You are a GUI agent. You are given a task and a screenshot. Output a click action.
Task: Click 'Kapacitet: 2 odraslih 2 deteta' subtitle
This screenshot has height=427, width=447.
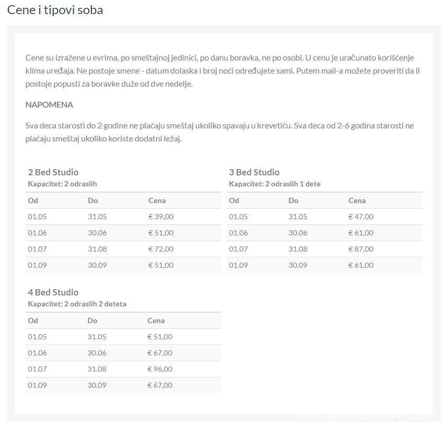(x=77, y=304)
